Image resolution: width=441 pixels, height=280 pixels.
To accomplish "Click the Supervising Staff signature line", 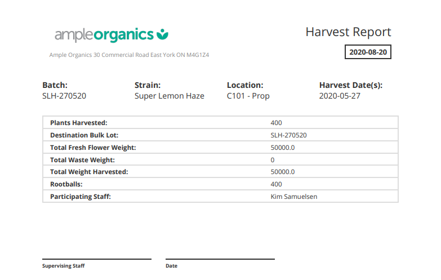I will click(97, 259).
